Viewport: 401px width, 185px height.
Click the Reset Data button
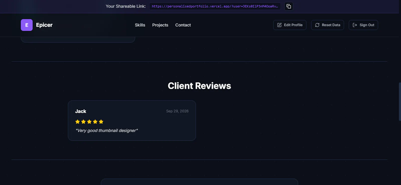pyautogui.click(x=328, y=25)
